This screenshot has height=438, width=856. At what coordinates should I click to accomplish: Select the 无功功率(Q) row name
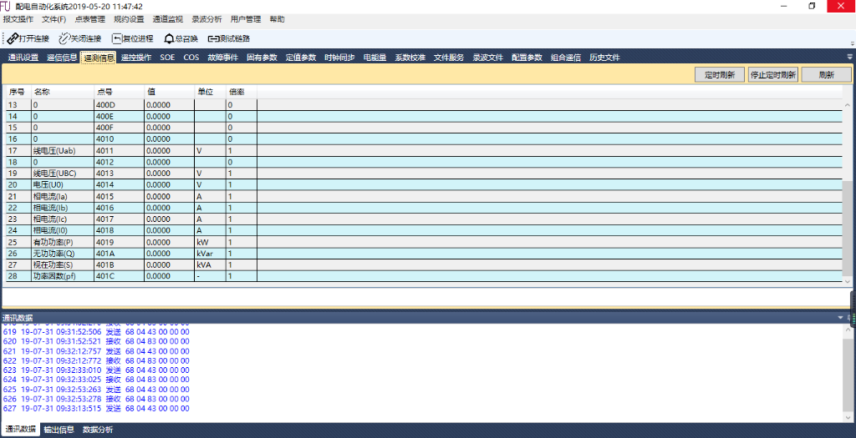(x=62, y=254)
